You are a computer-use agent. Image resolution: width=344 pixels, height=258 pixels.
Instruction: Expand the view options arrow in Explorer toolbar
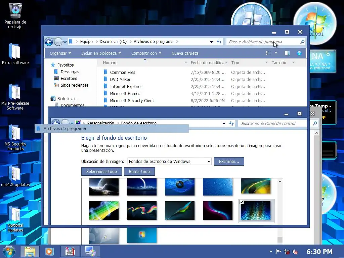point(276,53)
